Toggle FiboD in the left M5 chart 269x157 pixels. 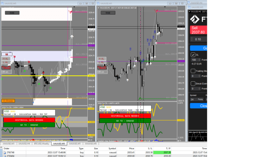(6, 68)
